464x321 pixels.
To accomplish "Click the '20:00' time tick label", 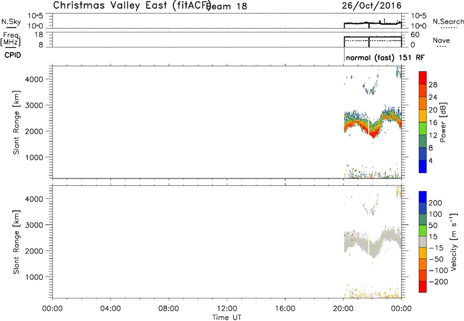I will [343, 309].
